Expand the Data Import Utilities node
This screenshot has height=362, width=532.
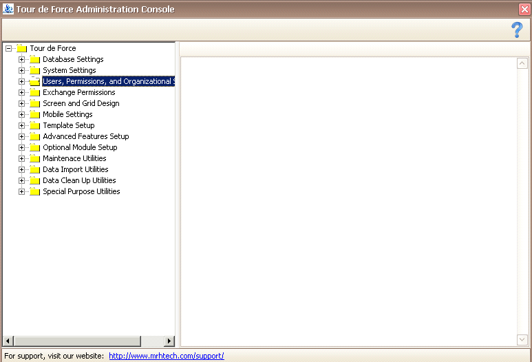click(21, 169)
